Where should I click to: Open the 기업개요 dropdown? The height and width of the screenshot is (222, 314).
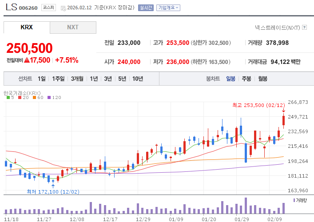click(x=168, y=8)
